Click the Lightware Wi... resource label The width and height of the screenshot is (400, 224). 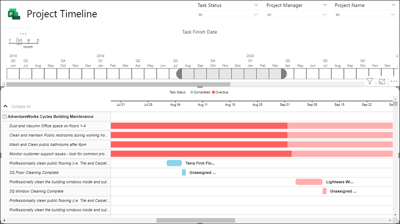tap(340, 182)
